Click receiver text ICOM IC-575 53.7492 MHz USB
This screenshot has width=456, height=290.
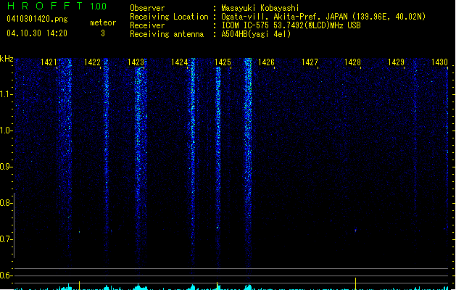291,25
